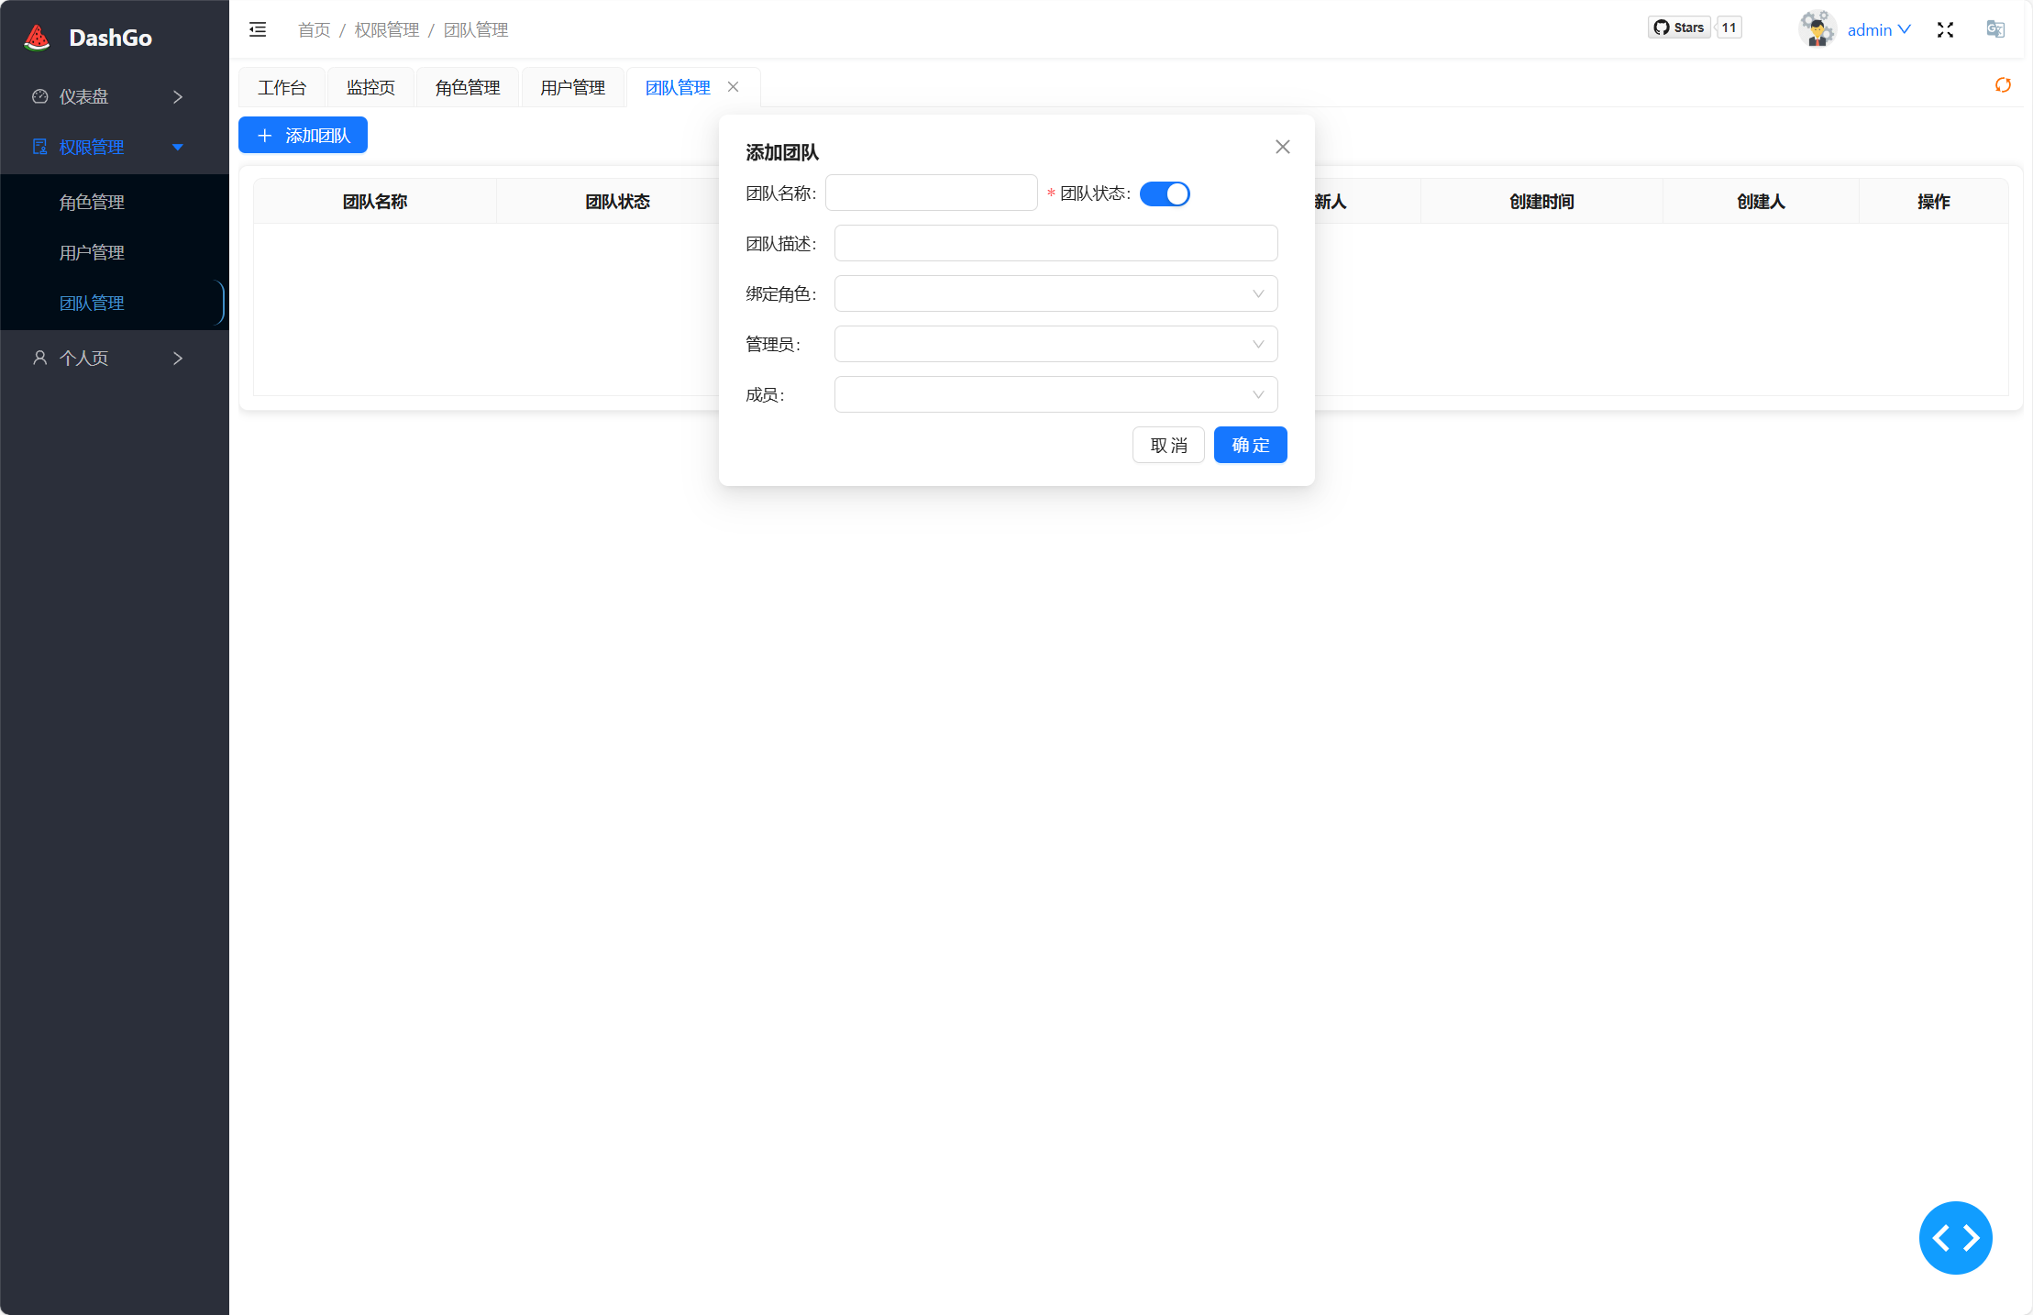
Task: Click the fullscreen icon in the header
Action: [x=1945, y=29]
